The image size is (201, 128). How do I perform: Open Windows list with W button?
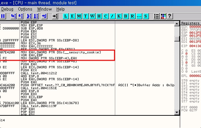point(92,16)
